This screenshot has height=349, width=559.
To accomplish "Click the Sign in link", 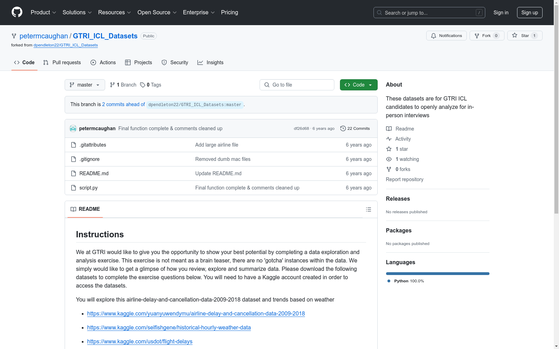I will (501, 13).
